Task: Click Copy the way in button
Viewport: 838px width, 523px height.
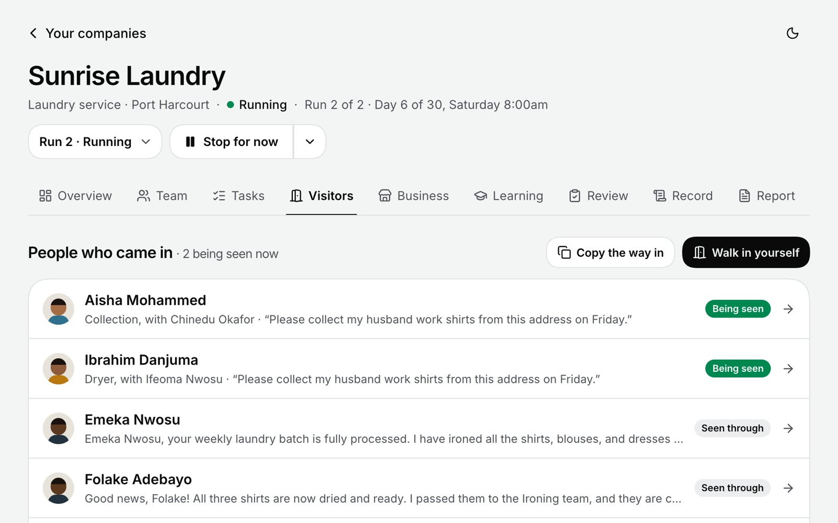Action: (x=611, y=253)
